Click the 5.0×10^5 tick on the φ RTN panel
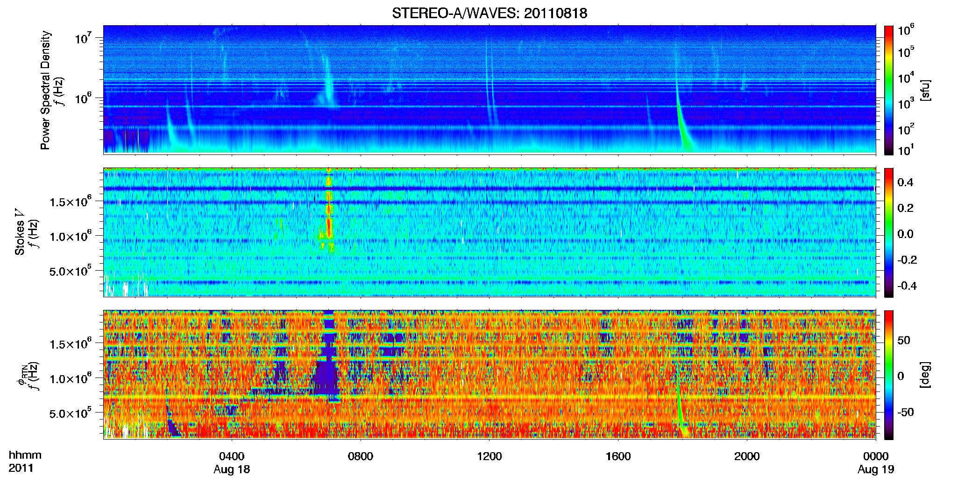Image resolution: width=979 pixels, height=504 pixels. click(x=71, y=413)
